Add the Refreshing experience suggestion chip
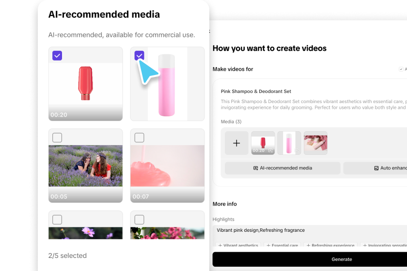Image resolution: width=407 pixels, height=271 pixels. 330,245
